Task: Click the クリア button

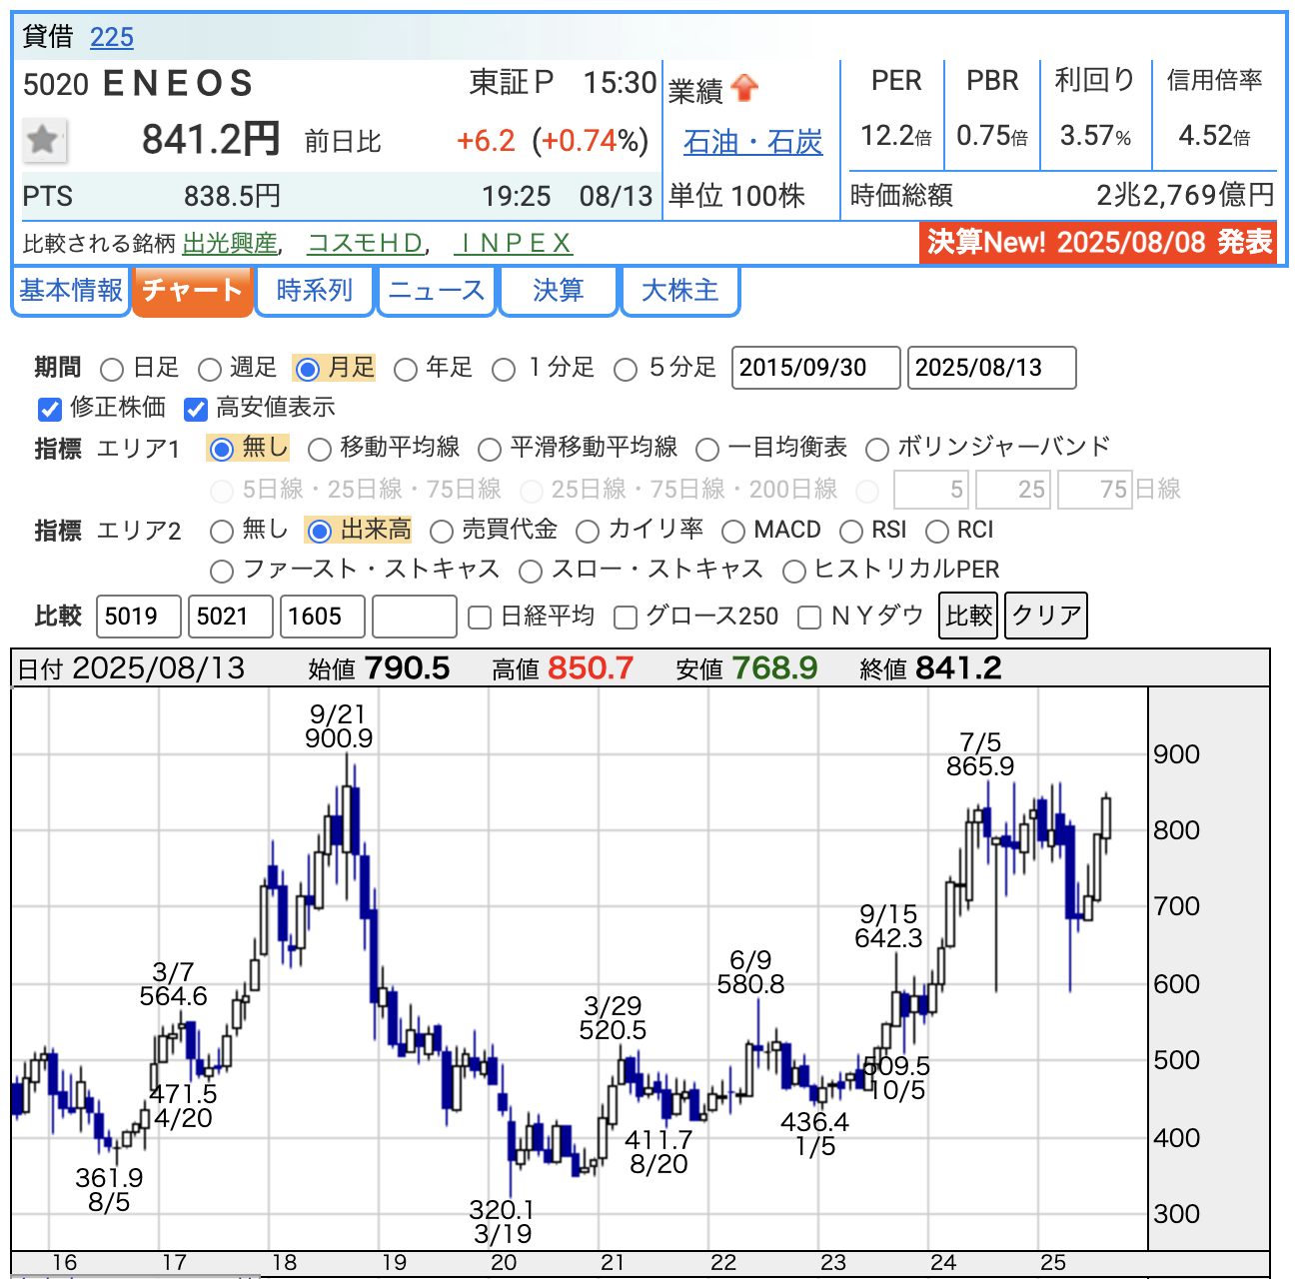Action: pyautogui.click(x=1046, y=616)
